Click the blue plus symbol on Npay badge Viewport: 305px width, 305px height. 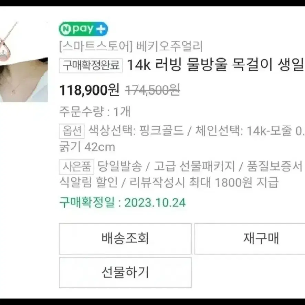coord(102,29)
